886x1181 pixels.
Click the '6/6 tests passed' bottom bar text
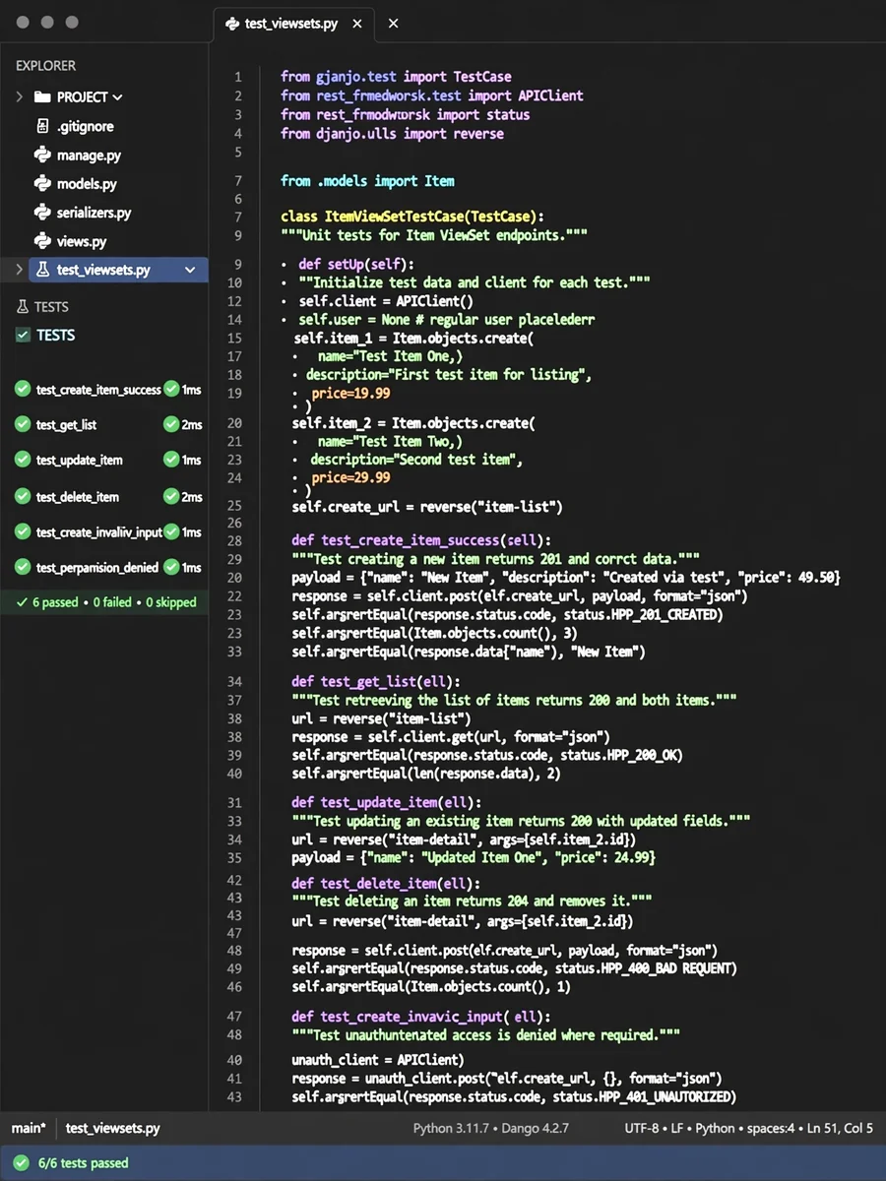pos(84,1163)
